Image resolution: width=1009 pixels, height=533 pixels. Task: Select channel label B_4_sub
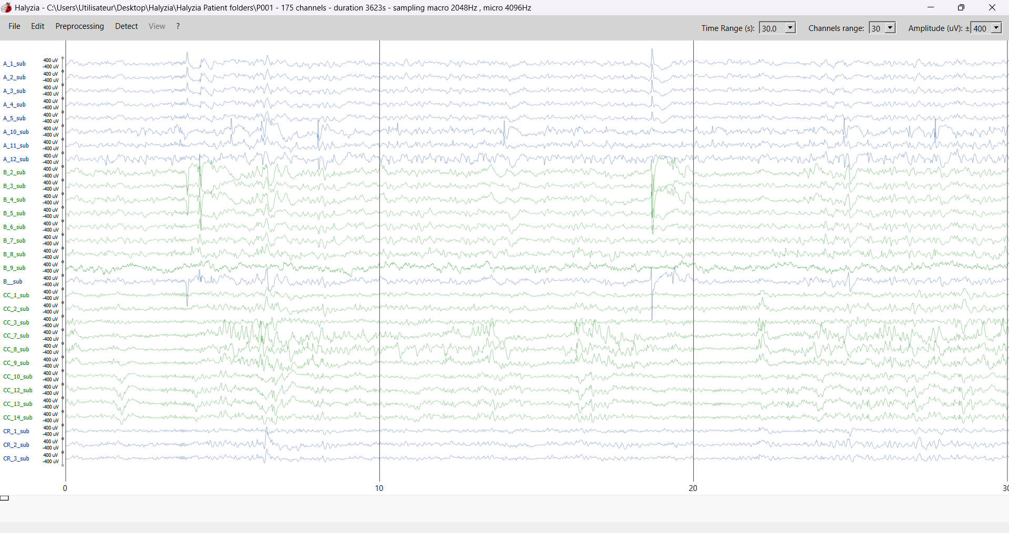pos(14,200)
